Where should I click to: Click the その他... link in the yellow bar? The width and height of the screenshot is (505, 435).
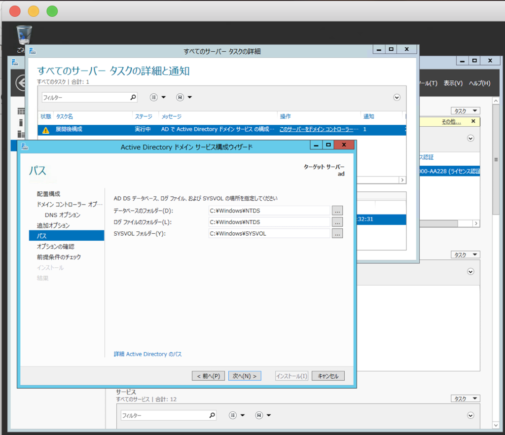[451, 122]
